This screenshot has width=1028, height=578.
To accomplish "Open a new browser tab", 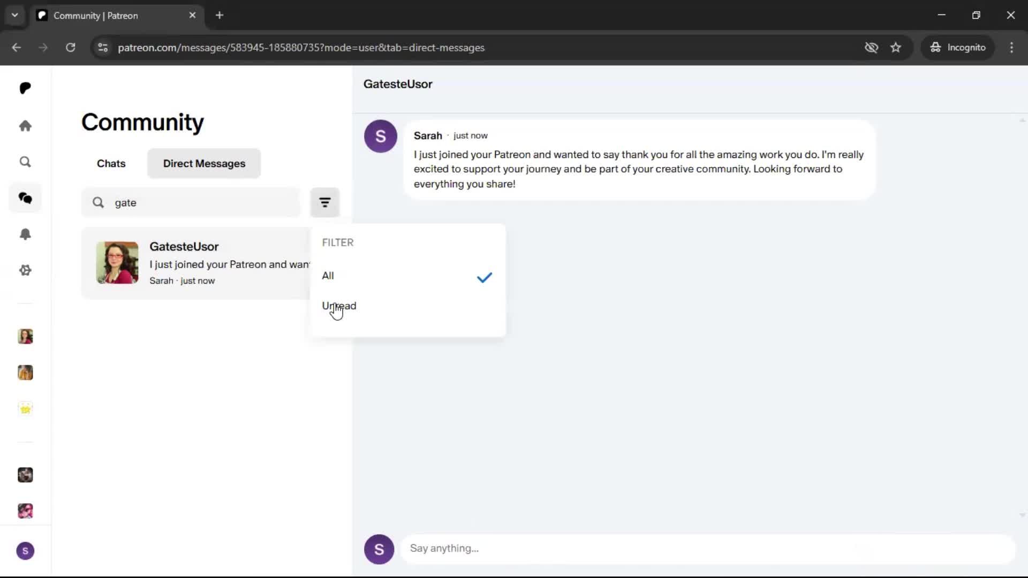I will [x=220, y=16].
